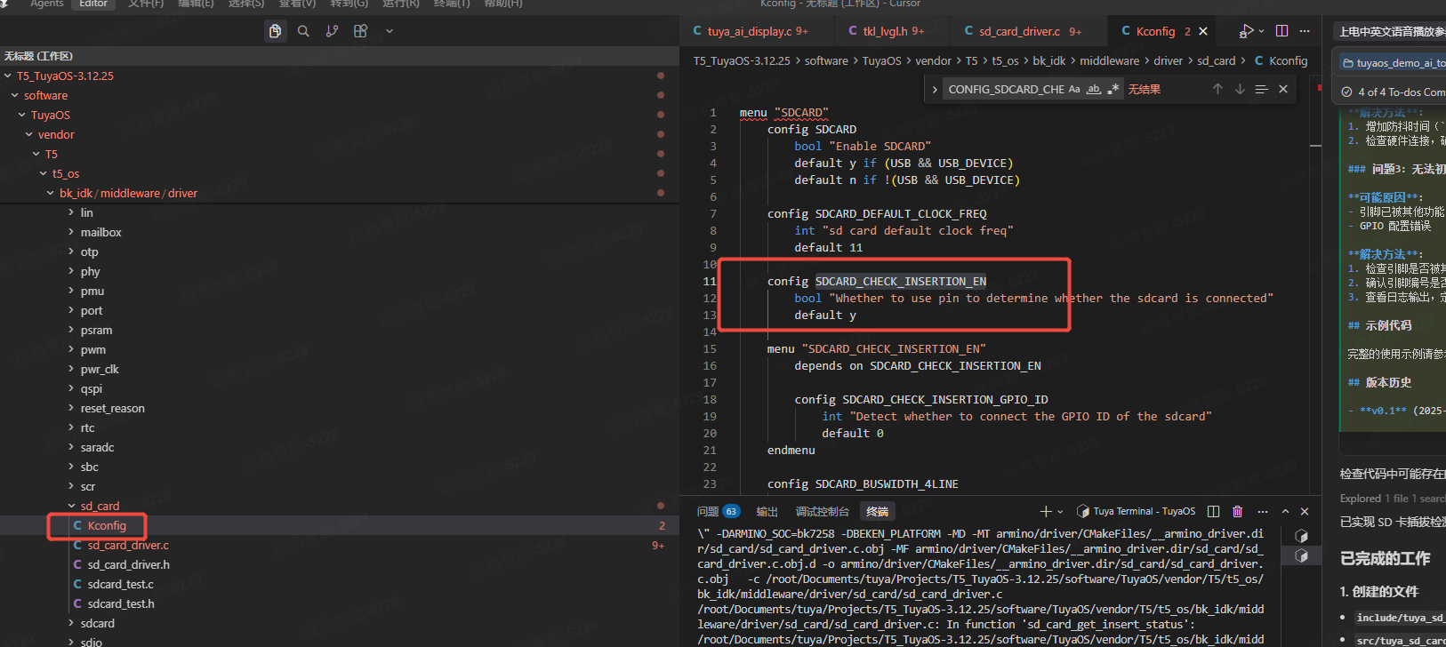Kill terminal with the trash icon

click(1237, 511)
